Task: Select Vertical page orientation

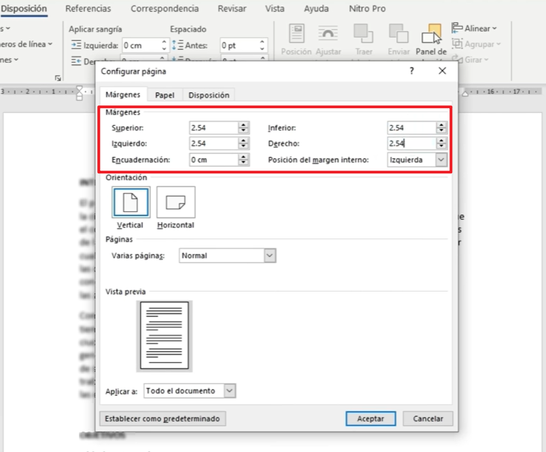Action: pyautogui.click(x=130, y=203)
